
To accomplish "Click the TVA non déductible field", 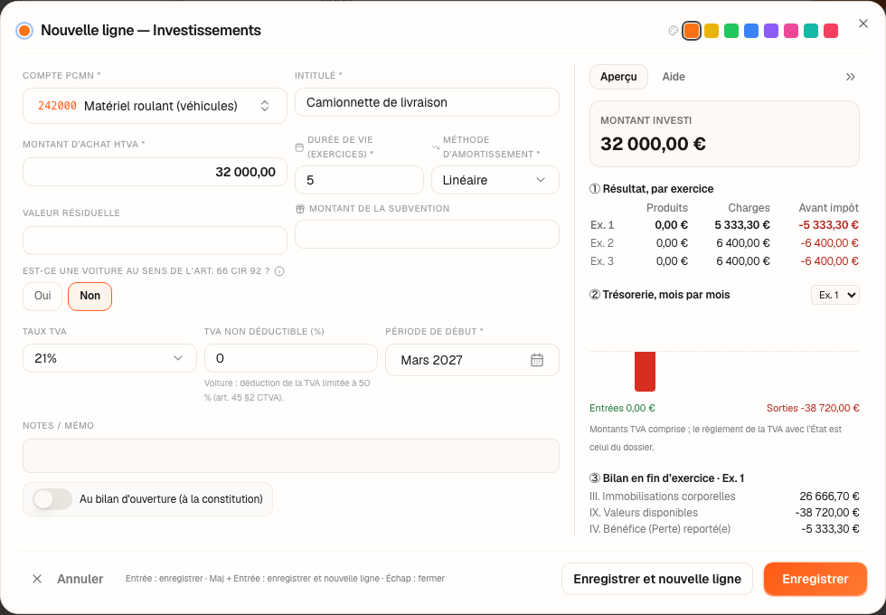I will click(291, 358).
